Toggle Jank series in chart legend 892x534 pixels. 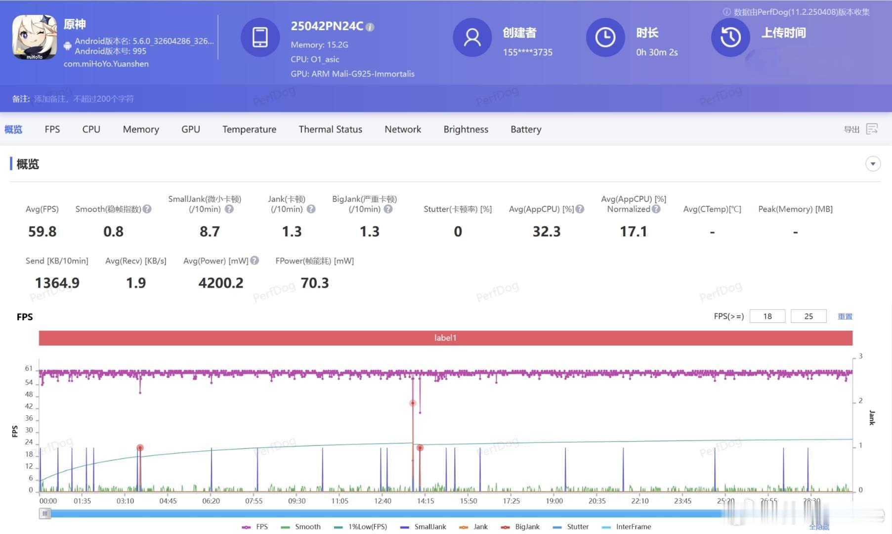pos(473,527)
